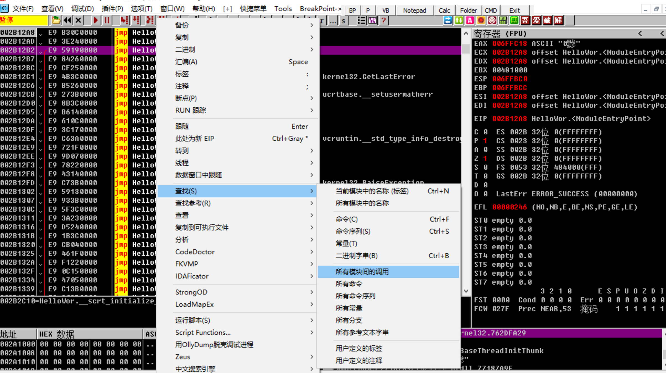The height and width of the screenshot is (373, 666).
Task: Select 所有模块间的调用 in the search submenu
Action: coord(389,272)
